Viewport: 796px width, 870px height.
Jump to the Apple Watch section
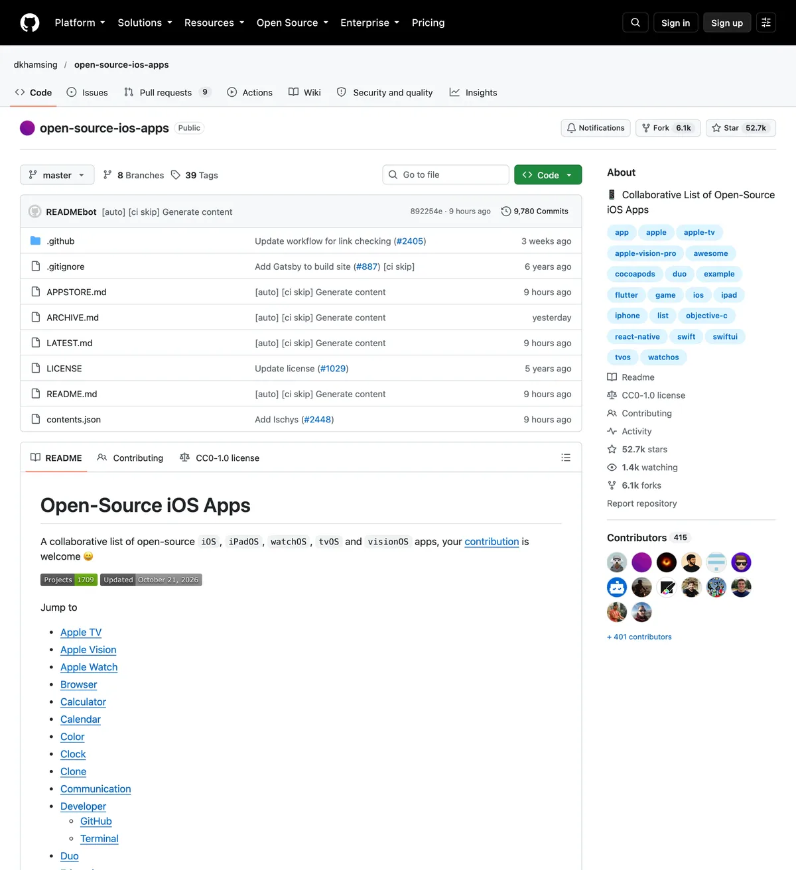pyautogui.click(x=89, y=667)
